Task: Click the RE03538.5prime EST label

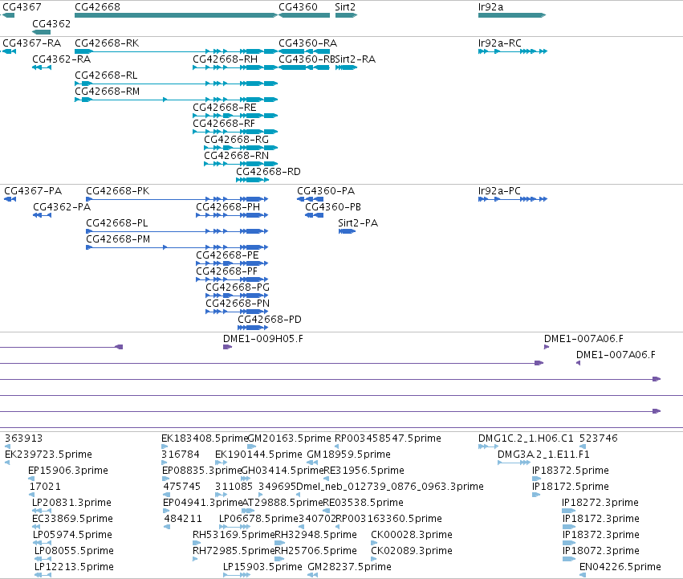Action: 363,503
